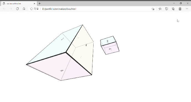
Task: Open the Collections panel
Action: [x=173, y=9]
